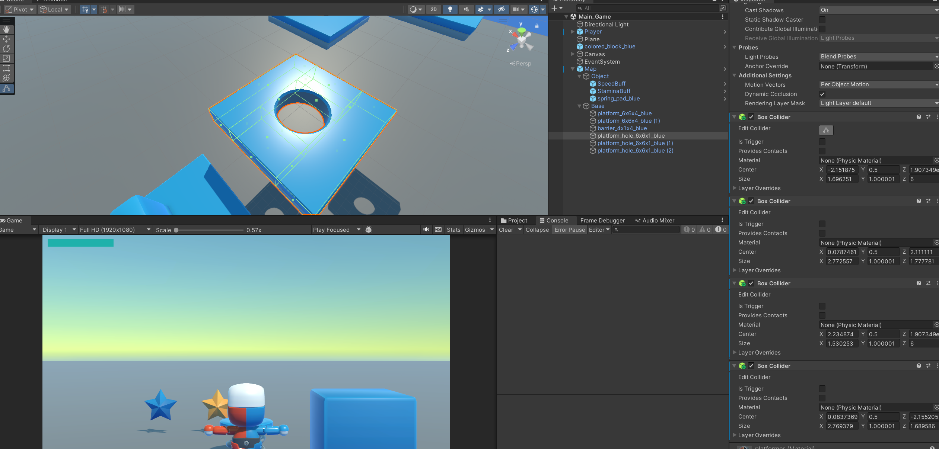Select the Hand view tool

pyautogui.click(x=6, y=29)
